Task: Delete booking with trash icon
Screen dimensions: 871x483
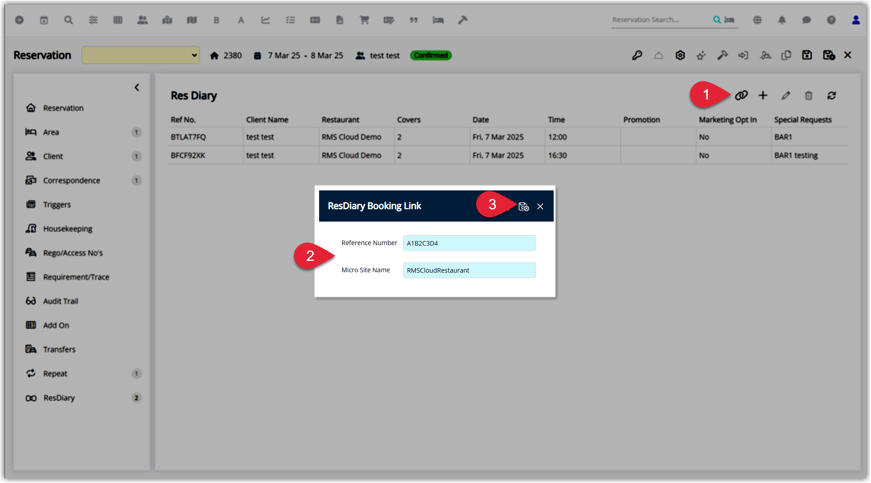Action: click(x=809, y=95)
